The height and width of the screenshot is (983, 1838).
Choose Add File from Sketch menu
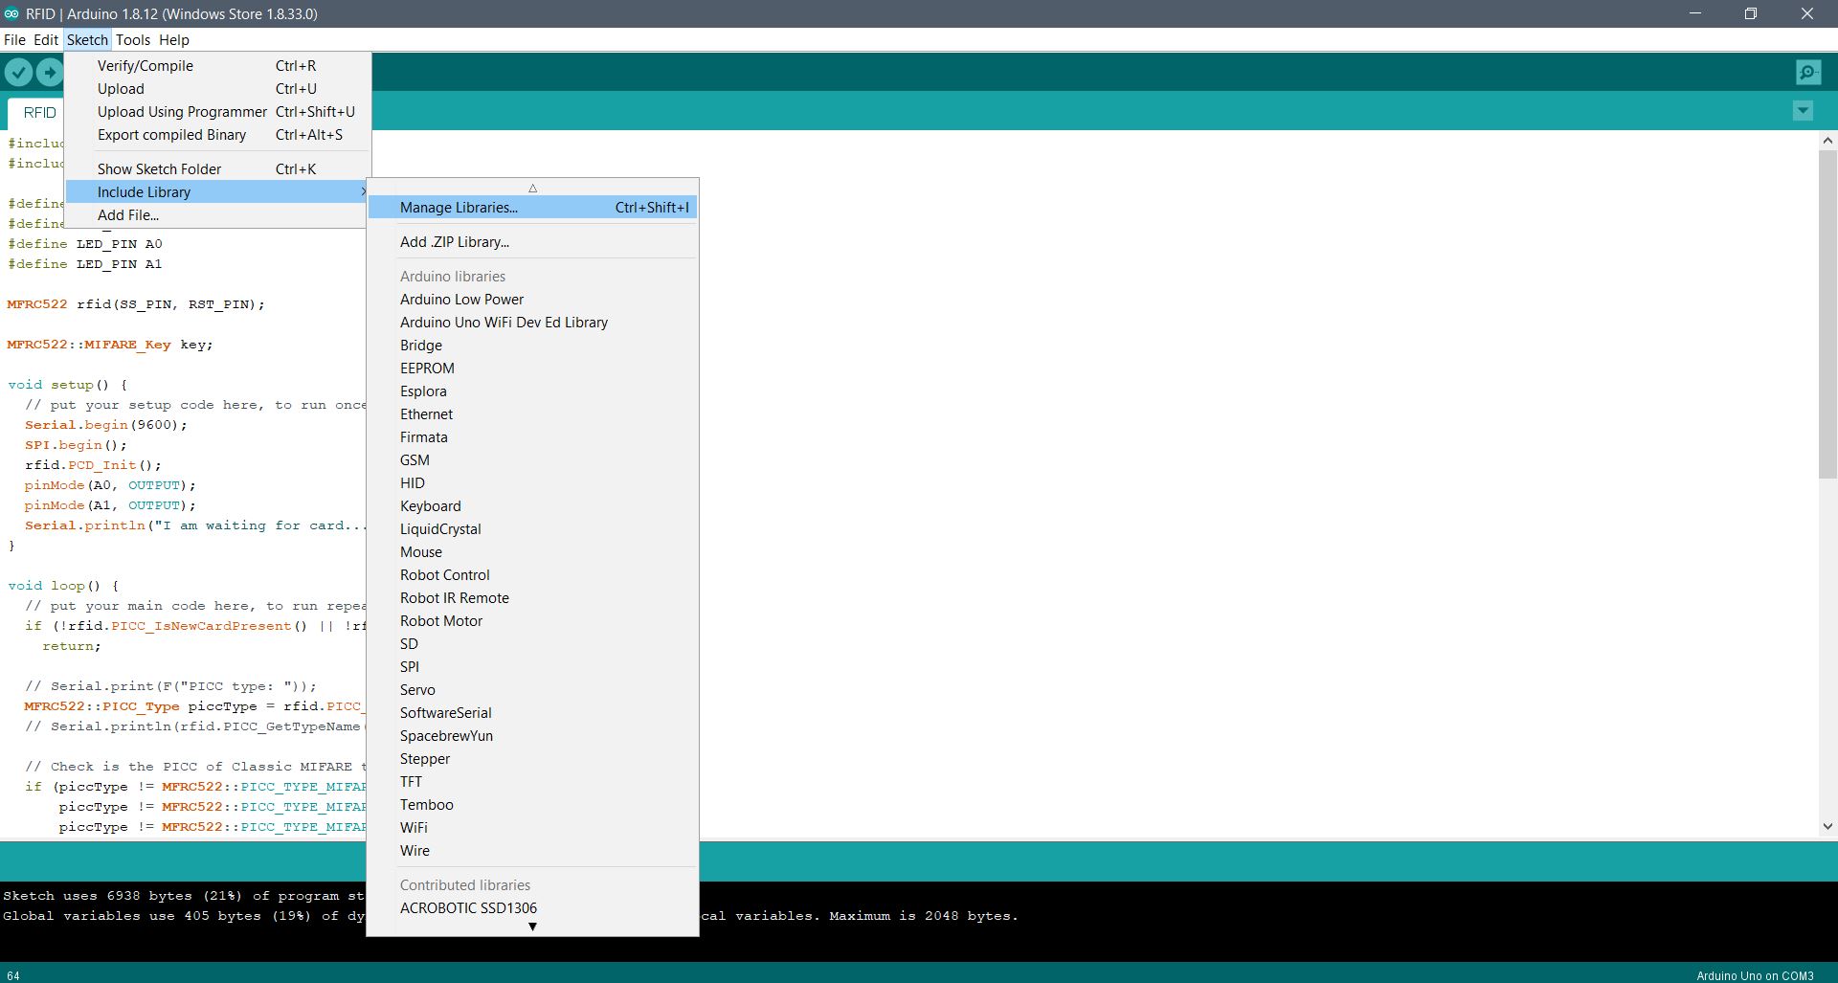[128, 215]
